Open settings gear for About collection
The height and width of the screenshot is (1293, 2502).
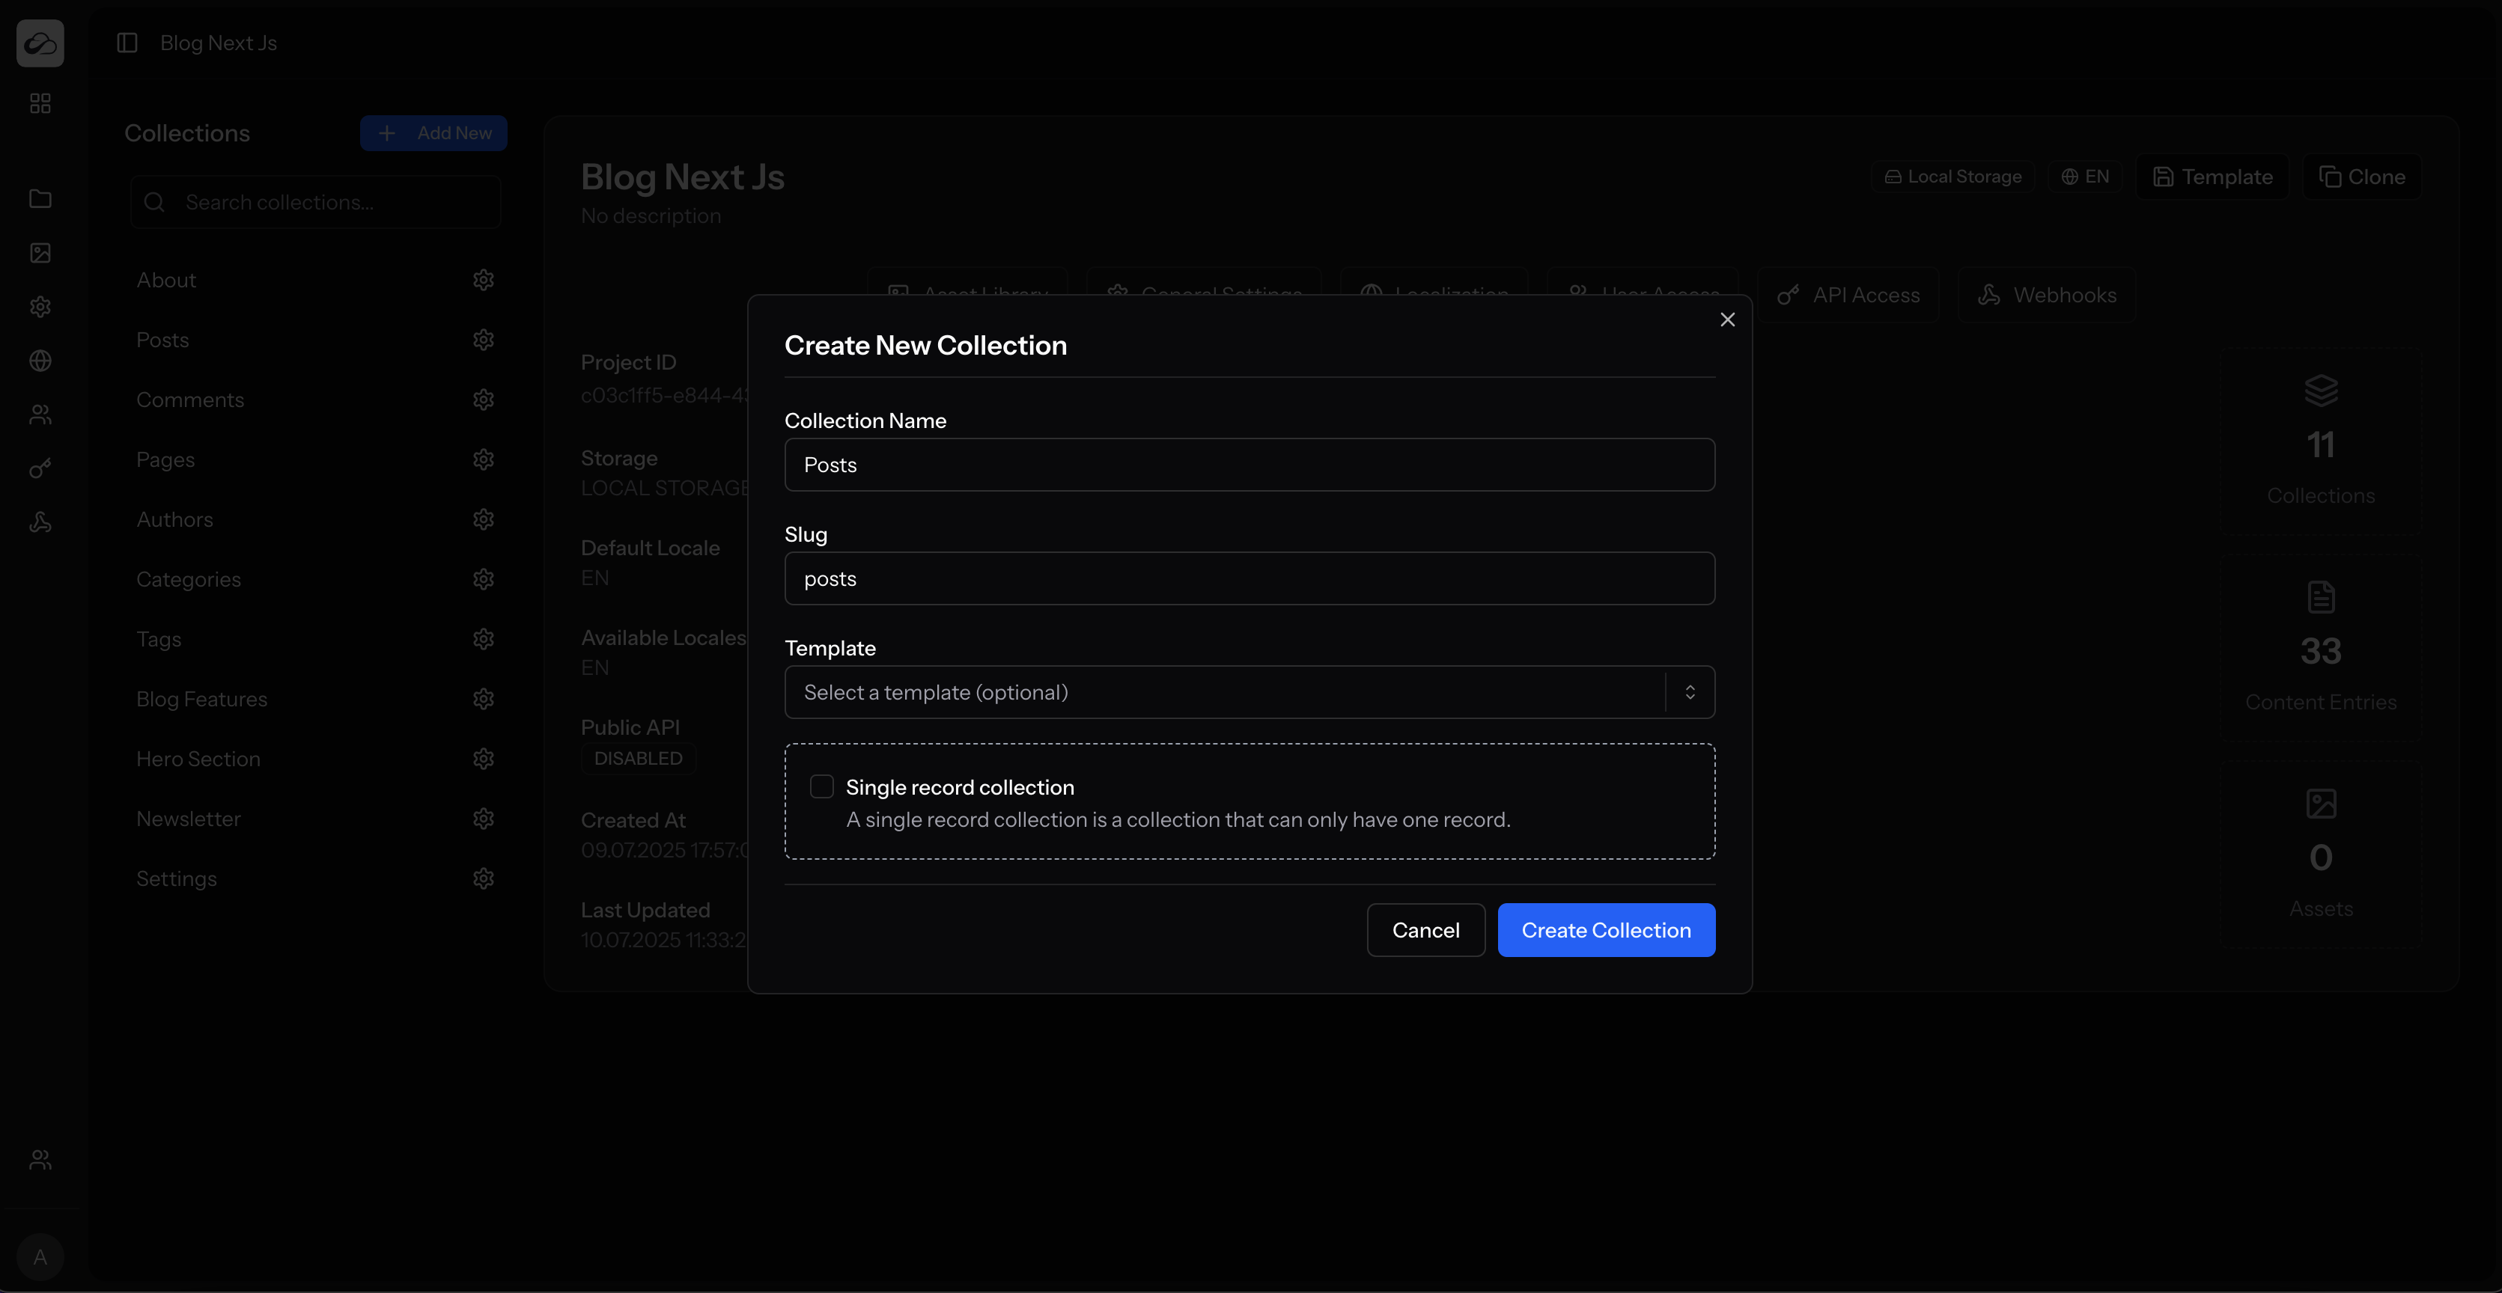[484, 280]
